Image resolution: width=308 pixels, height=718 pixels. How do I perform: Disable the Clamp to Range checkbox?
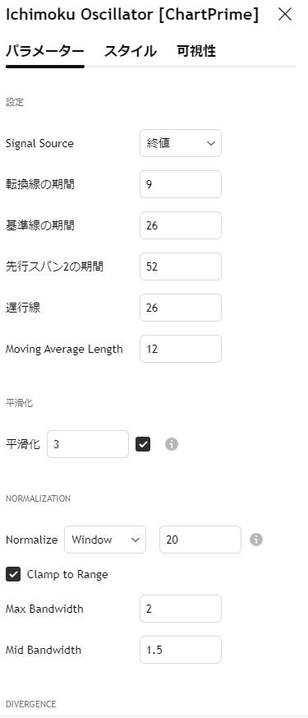(x=13, y=574)
